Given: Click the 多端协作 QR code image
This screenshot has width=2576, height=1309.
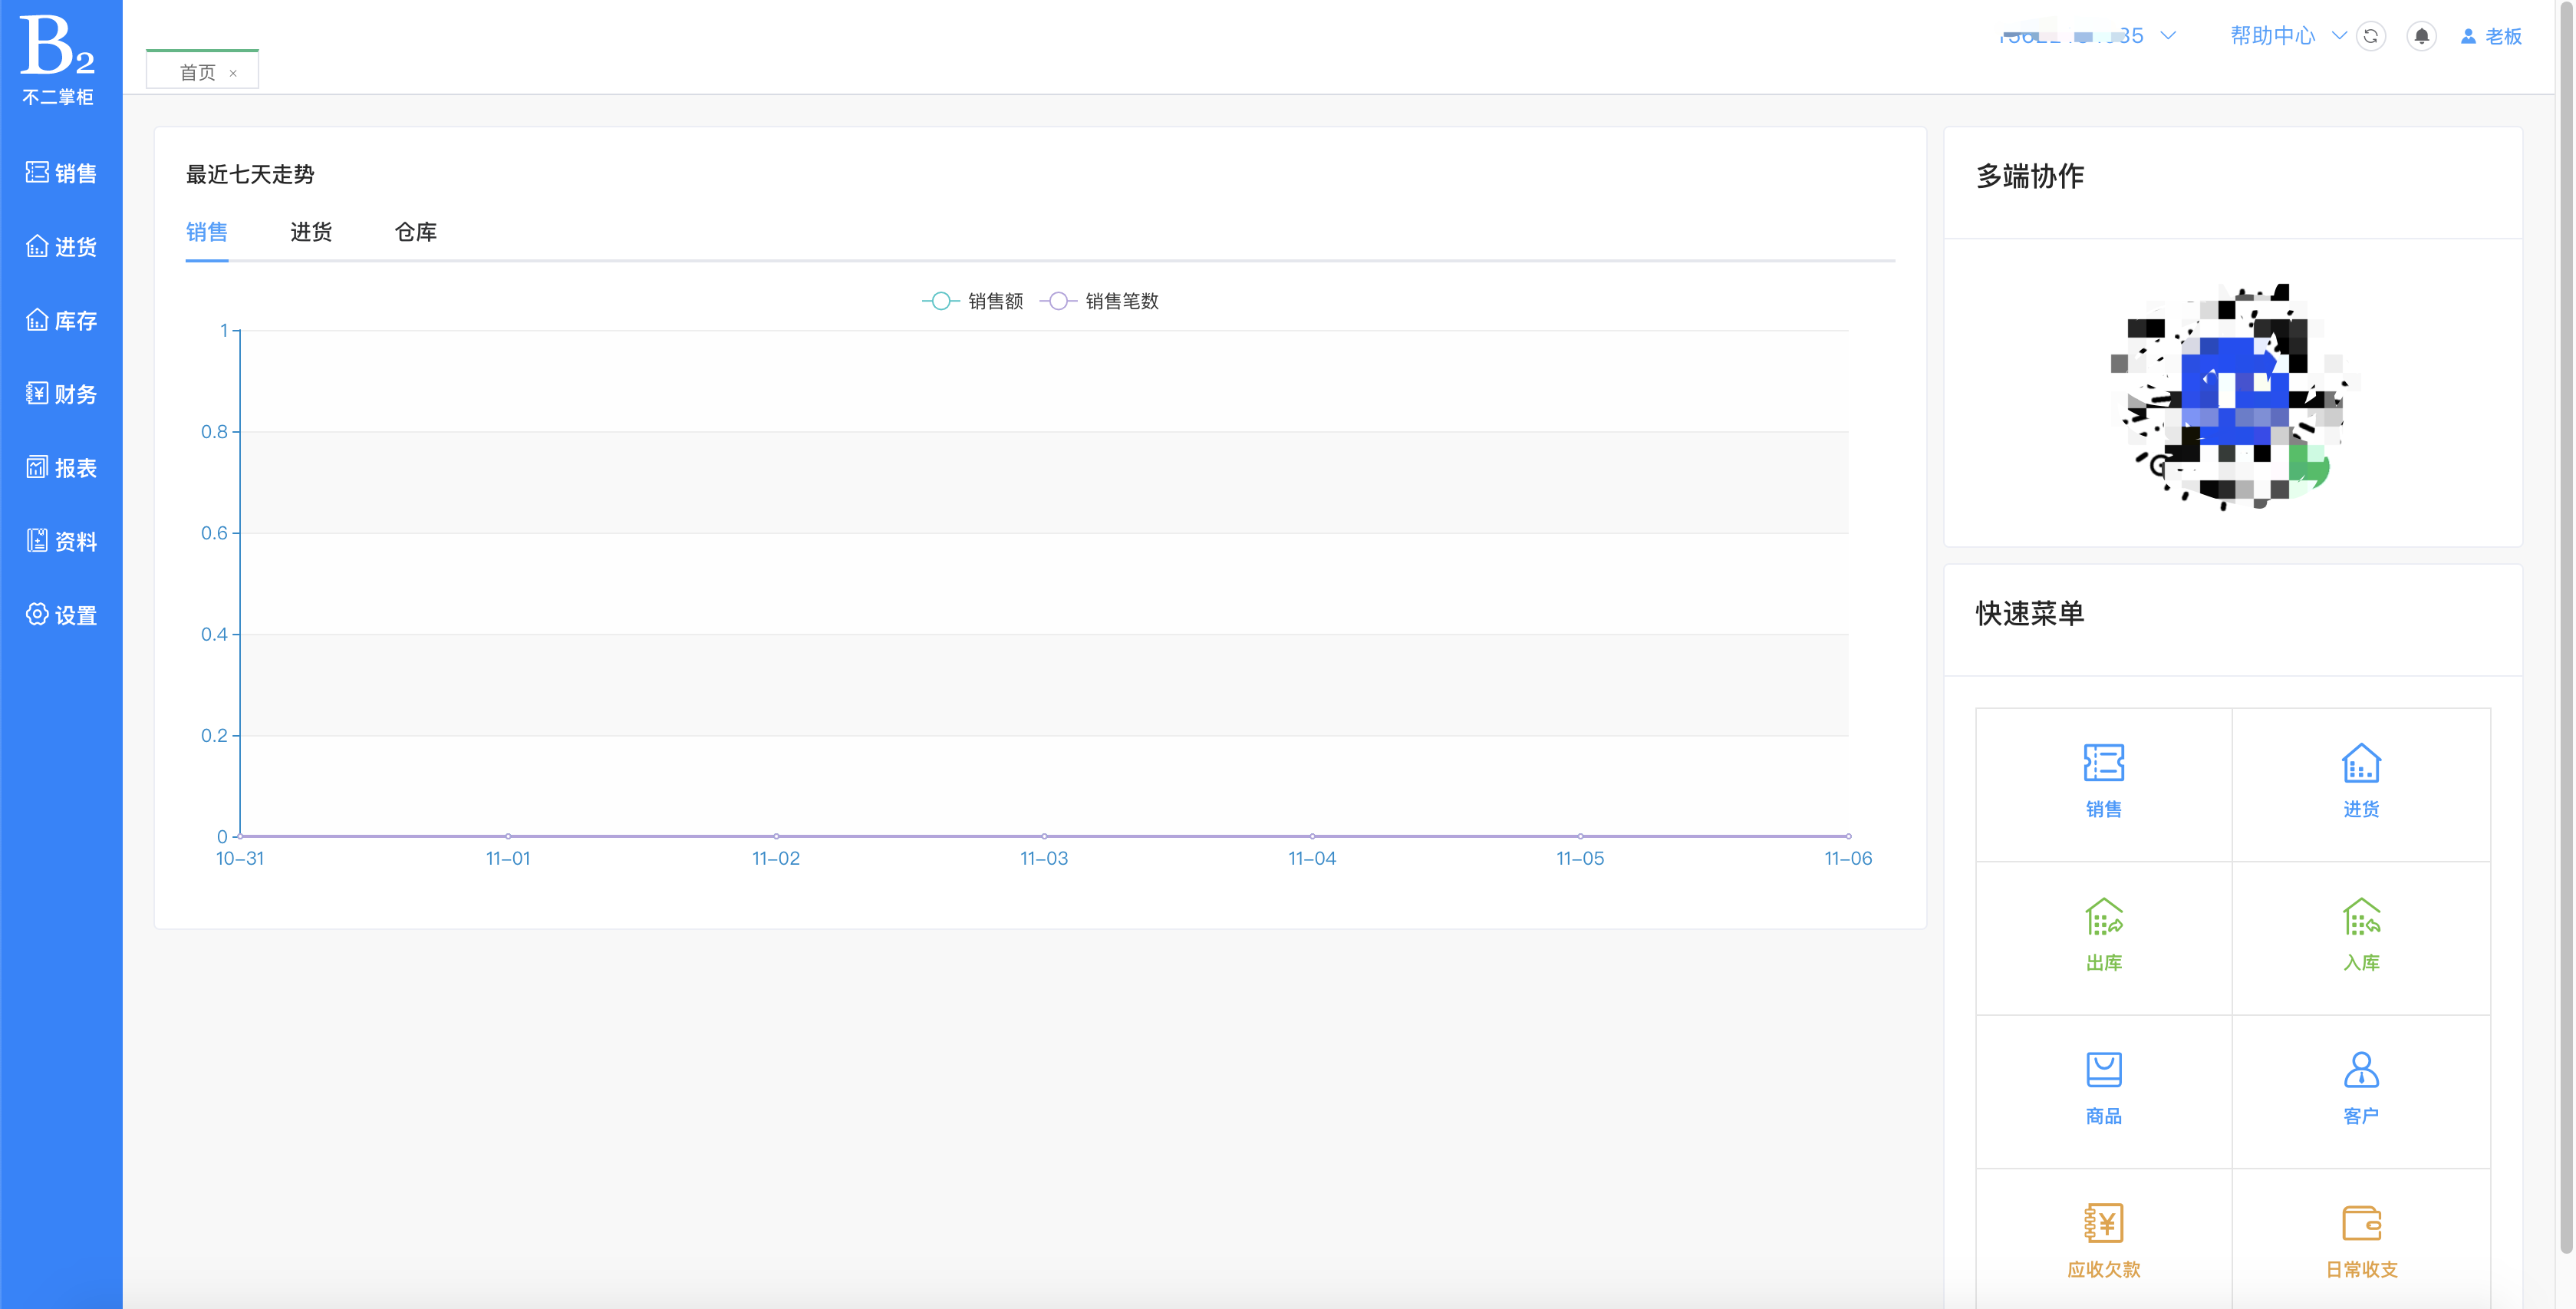Looking at the screenshot, I should click(x=2233, y=397).
